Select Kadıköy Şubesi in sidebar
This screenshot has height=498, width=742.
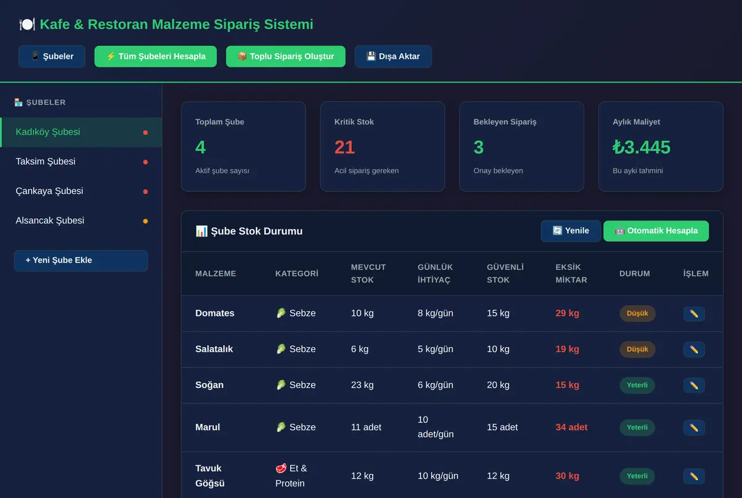(81, 132)
